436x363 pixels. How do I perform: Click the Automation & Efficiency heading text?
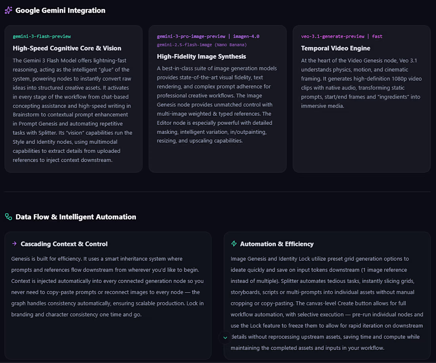(x=277, y=244)
